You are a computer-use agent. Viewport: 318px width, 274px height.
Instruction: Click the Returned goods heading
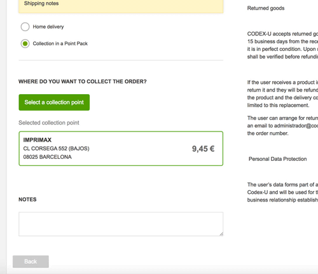coord(266,8)
